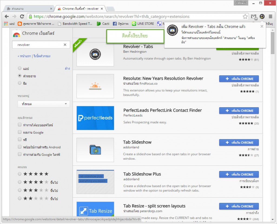Viewport: 277px width, 224px height.
Task: Click the หน้าแรก link in the sidebar
Action: [x=25, y=56]
